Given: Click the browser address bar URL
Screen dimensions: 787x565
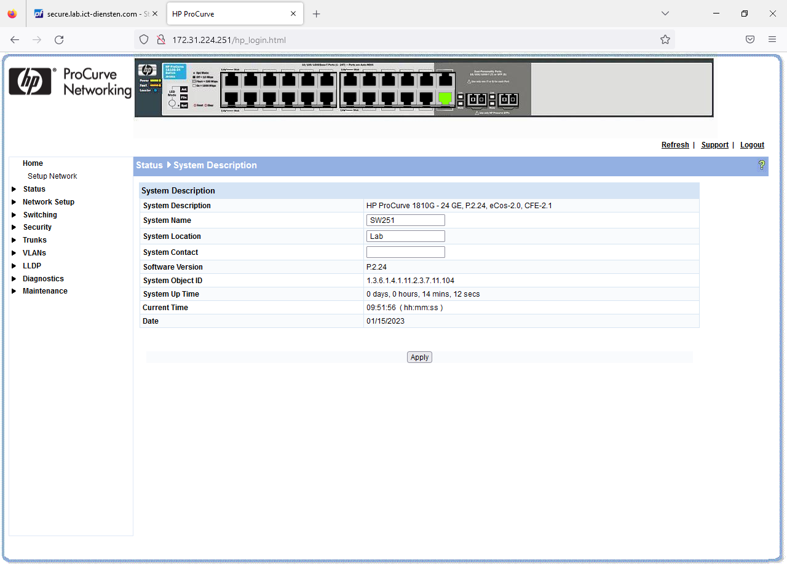Looking at the screenshot, I should [229, 40].
